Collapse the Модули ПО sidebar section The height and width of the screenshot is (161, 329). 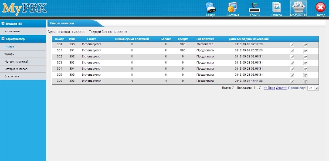point(3,23)
